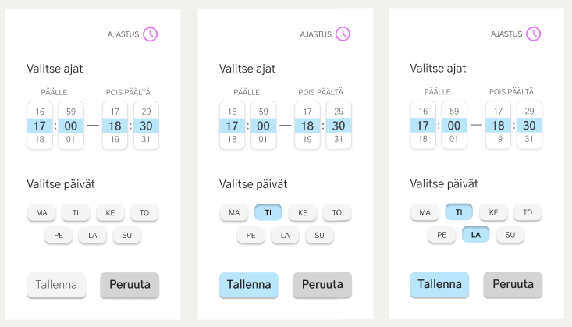Click the clock icon in the left panel
This screenshot has height=327, width=572.
tap(151, 34)
